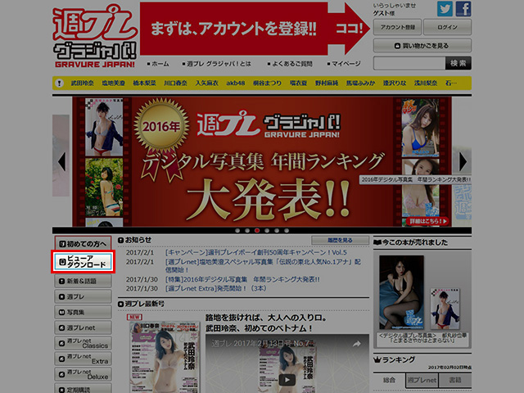The image size is (524, 393).
Task: Select the 馬場ふみか tag
Action: pos(360,83)
